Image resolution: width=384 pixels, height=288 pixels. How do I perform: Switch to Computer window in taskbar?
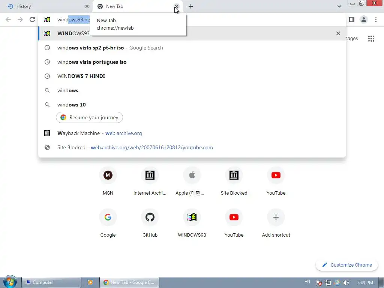click(x=51, y=282)
